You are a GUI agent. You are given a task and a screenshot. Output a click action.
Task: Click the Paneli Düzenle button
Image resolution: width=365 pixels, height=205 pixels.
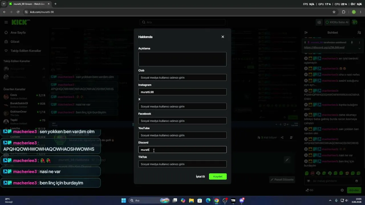(282, 180)
